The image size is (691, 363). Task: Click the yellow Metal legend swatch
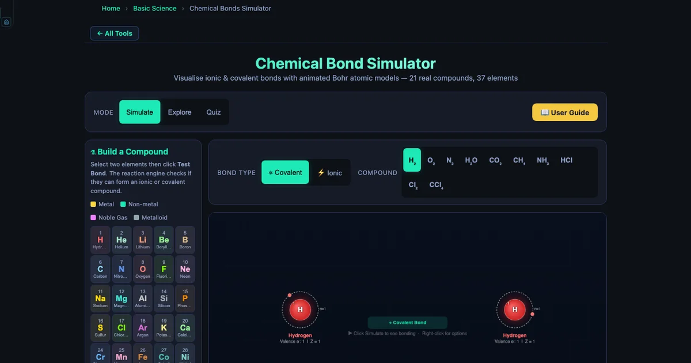point(93,204)
